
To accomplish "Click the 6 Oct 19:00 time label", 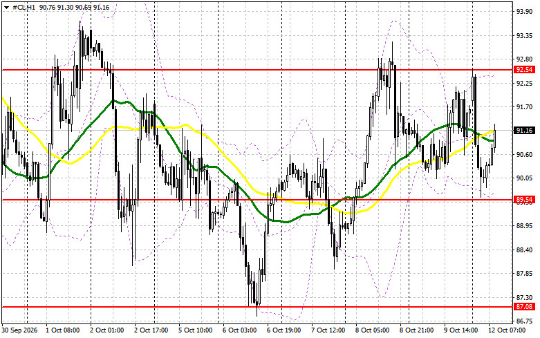I will [283, 330].
